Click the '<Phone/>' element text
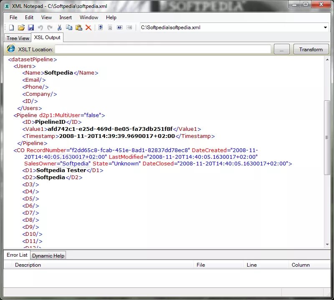 pos(35,87)
